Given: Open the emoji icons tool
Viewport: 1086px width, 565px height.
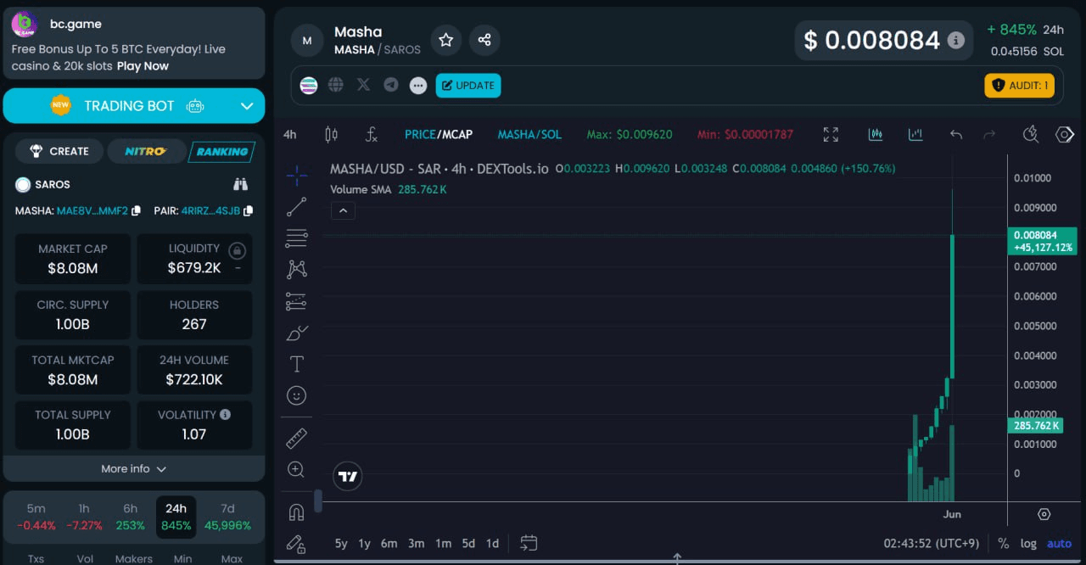Looking at the screenshot, I should pyautogui.click(x=297, y=395).
